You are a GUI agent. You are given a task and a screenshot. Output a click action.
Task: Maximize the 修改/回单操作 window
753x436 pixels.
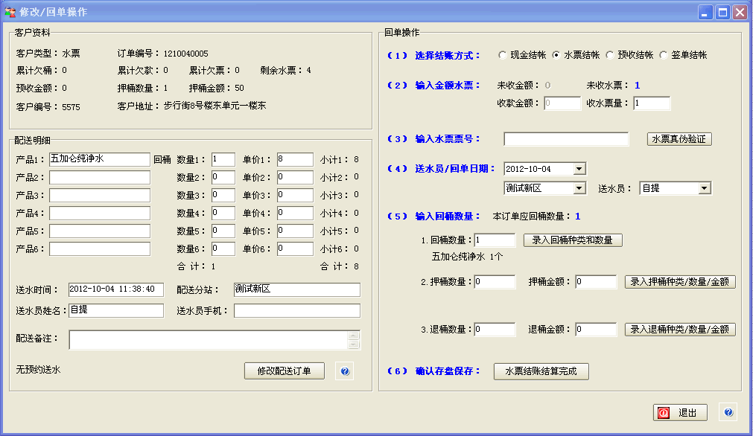pos(722,12)
